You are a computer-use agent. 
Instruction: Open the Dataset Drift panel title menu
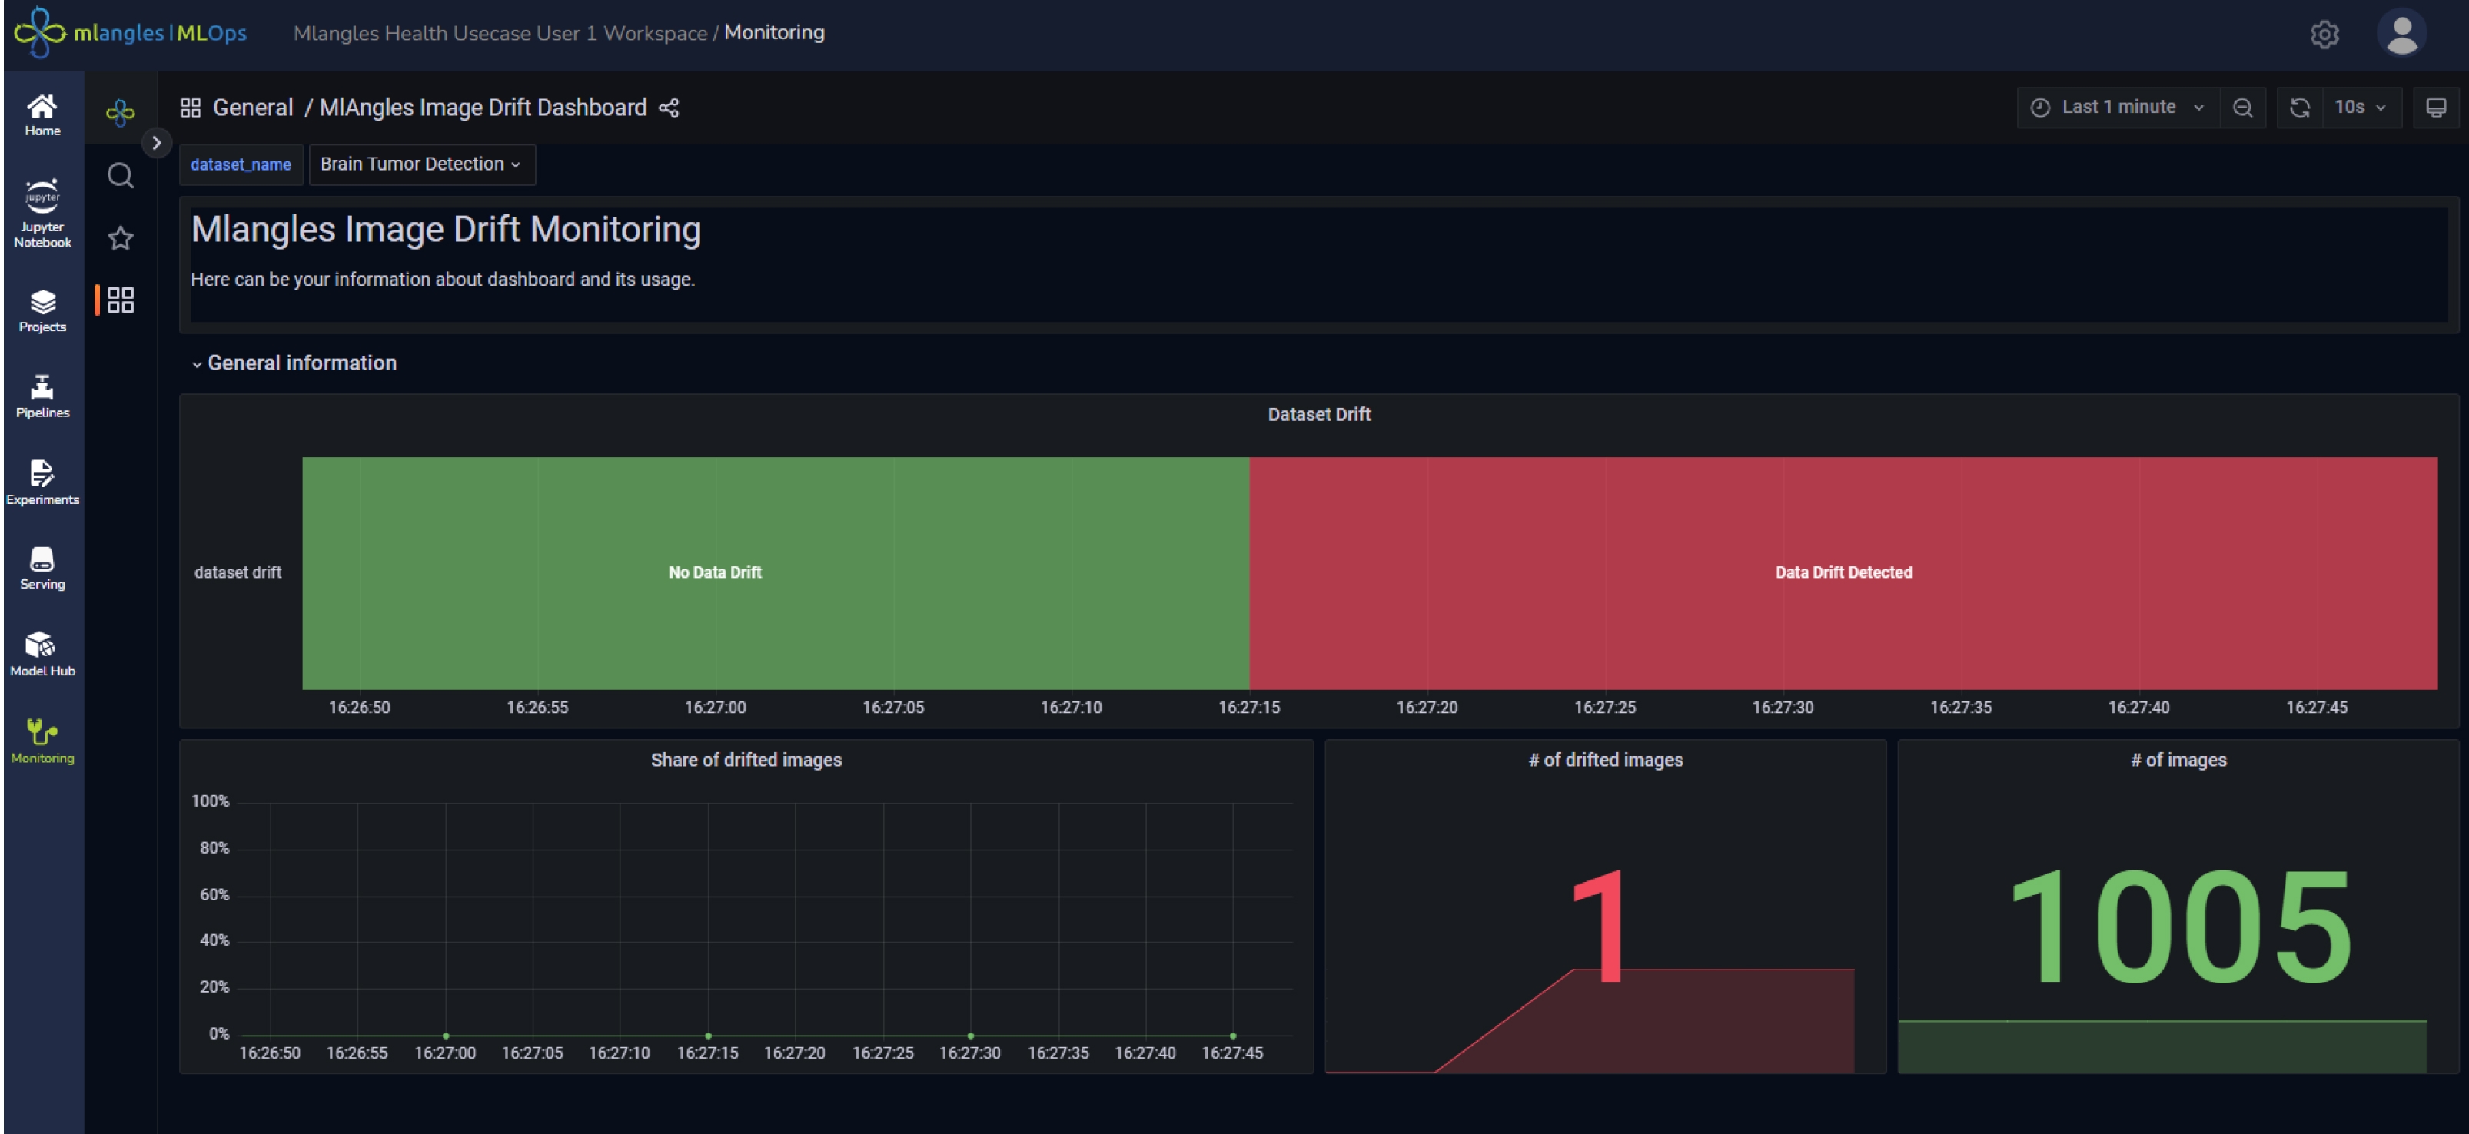tap(1319, 414)
